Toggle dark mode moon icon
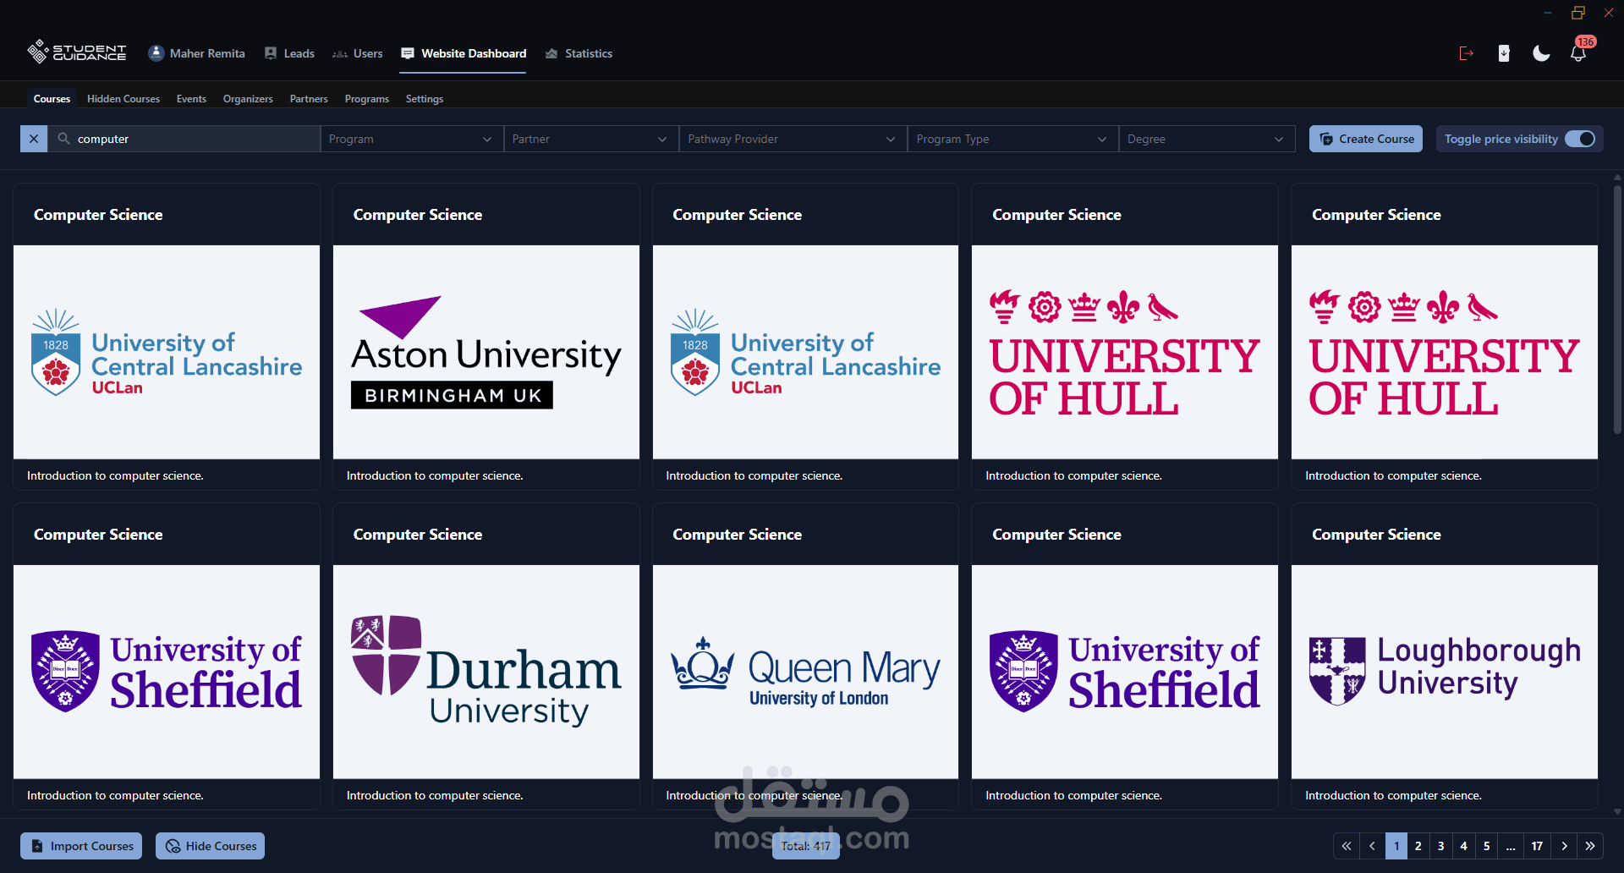The height and width of the screenshot is (873, 1624). click(1541, 53)
